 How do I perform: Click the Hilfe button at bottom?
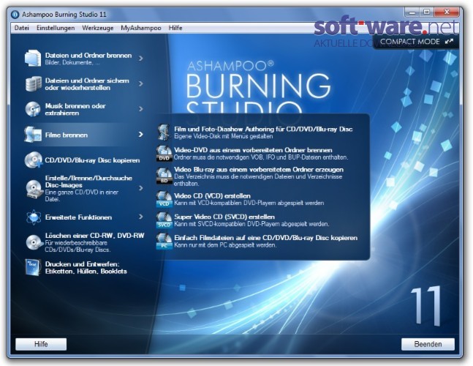pyautogui.click(x=41, y=344)
